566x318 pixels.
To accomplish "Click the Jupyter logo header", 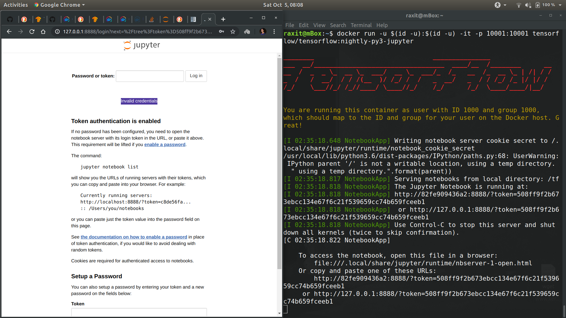I will (142, 45).
